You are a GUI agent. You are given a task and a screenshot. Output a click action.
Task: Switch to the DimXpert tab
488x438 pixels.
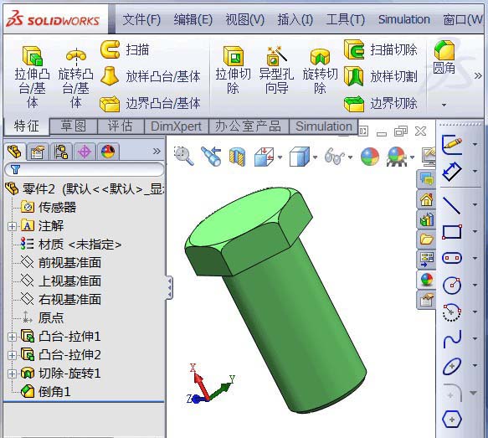point(176,126)
